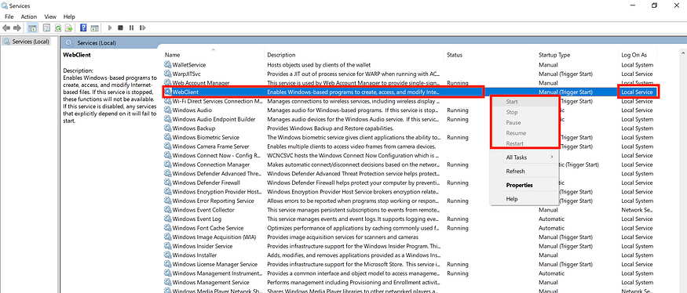
Task: Click the sort arrow above the Name column
Action: (214, 49)
